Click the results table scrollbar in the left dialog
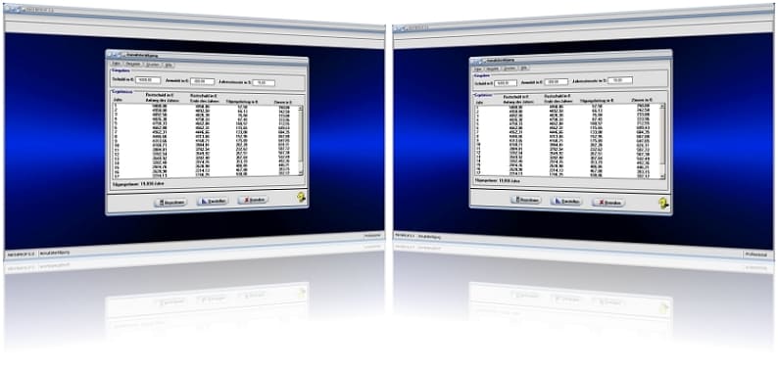This screenshot has height=371, width=778. tap(300, 139)
